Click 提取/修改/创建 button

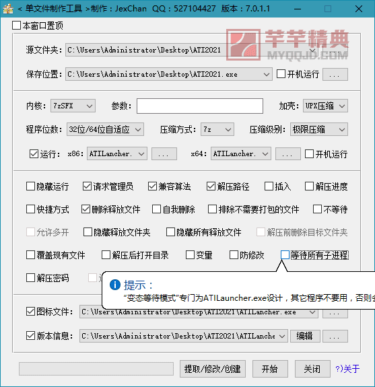pyautogui.click(x=213, y=369)
